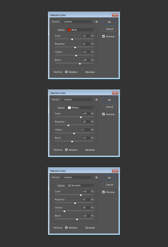168x247 pixels.
Task: Click Magenta value field +5 for Reds
Action: 86,44
